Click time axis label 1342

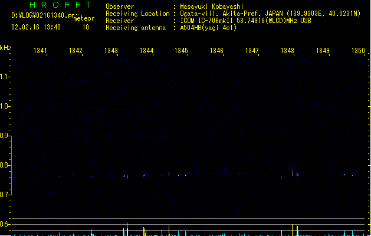pos(75,51)
